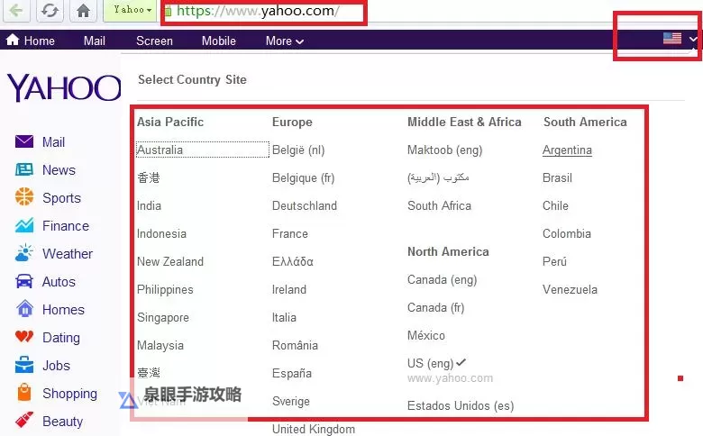Choose Indonesia country site
Image resolution: width=703 pixels, height=436 pixels.
pos(161,233)
